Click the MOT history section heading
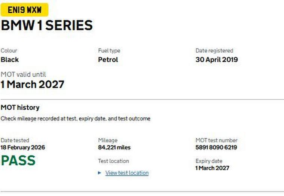284x196 pixels. click(20, 107)
